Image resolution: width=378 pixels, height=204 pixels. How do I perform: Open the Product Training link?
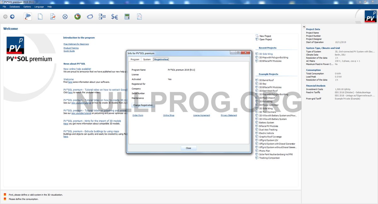(71, 48)
